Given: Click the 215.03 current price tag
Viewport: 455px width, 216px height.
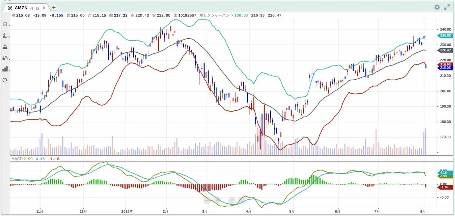Looking at the screenshot, I should [445, 68].
